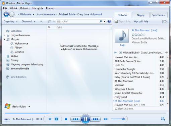Switch to Now Playing mode icon
171x126 pixels.
click(x=163, y=119)
